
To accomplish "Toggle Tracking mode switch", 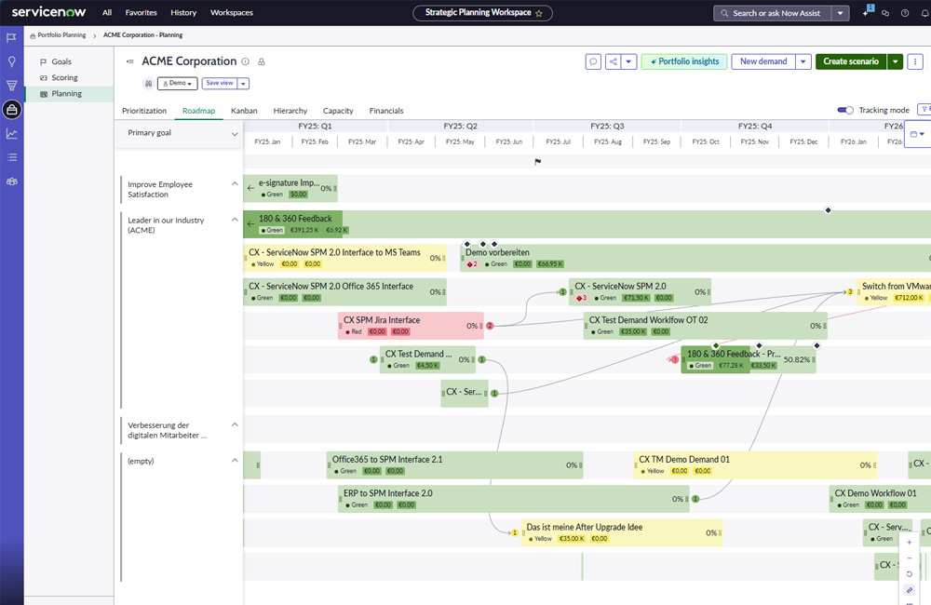I will (x=845, y=110).
